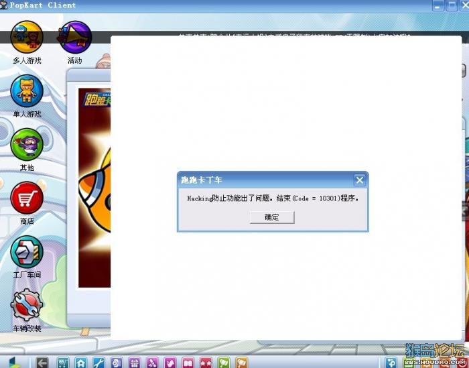
Task: Click the blue P icon at bottom right
Action: pyautogui.click(x=391, y=363)
